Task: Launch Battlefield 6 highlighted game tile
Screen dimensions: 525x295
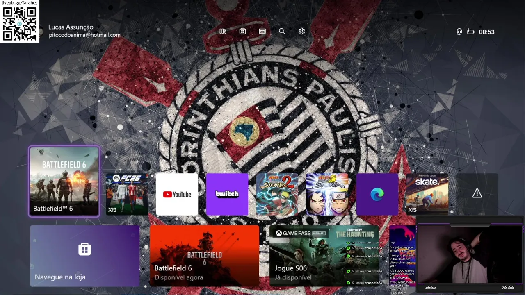Action: tap(64, 181)
